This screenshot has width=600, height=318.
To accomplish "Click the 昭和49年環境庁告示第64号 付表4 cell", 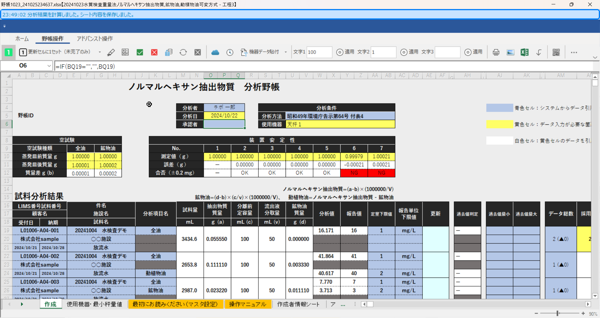I will click(x=340, y=116).
